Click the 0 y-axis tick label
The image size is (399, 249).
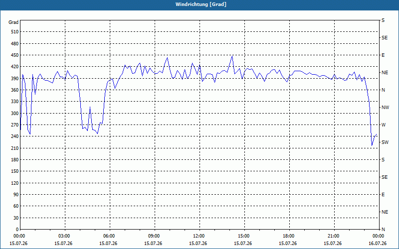(x=17, y=230)
